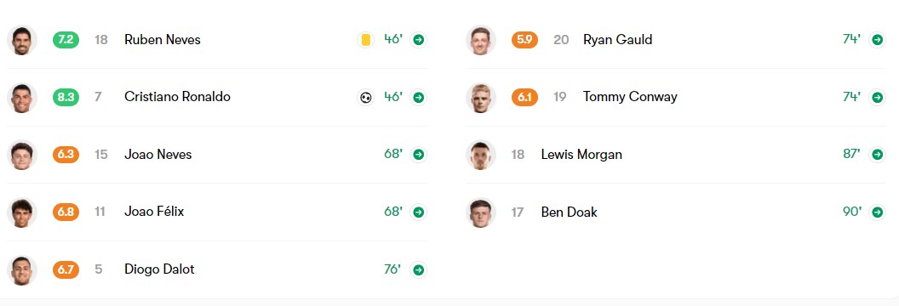Image resolution: width=899 pixels, height=306 pixels.
Task: Open Cristiano Ronaldo's player name link
Action: [177, 97]
